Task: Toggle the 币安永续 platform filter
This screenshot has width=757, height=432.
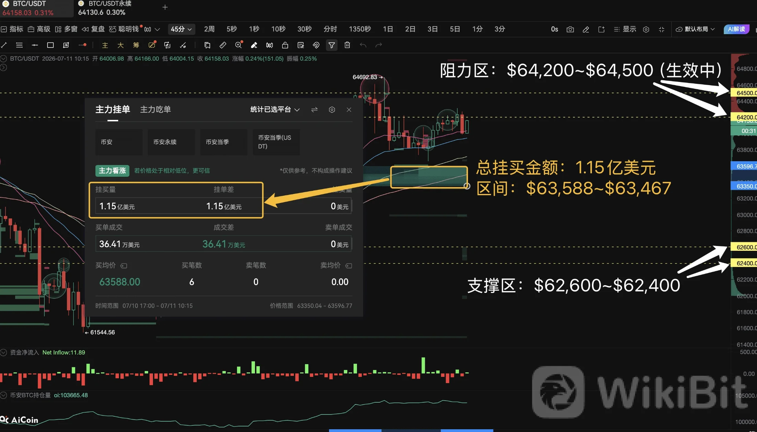Action: (x=171, y=142)
